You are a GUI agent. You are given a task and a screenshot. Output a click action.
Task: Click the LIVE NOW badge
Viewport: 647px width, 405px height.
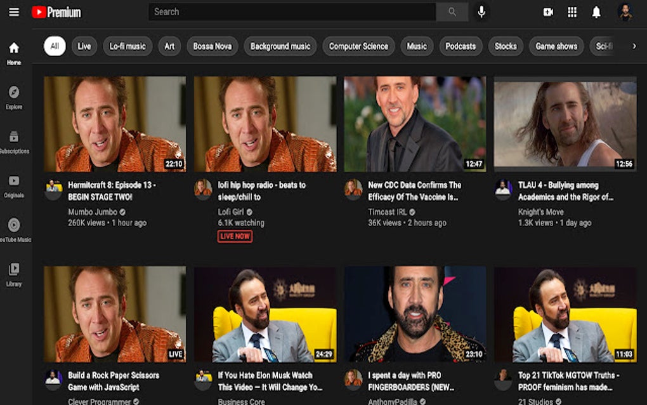[x=235, y=236]
